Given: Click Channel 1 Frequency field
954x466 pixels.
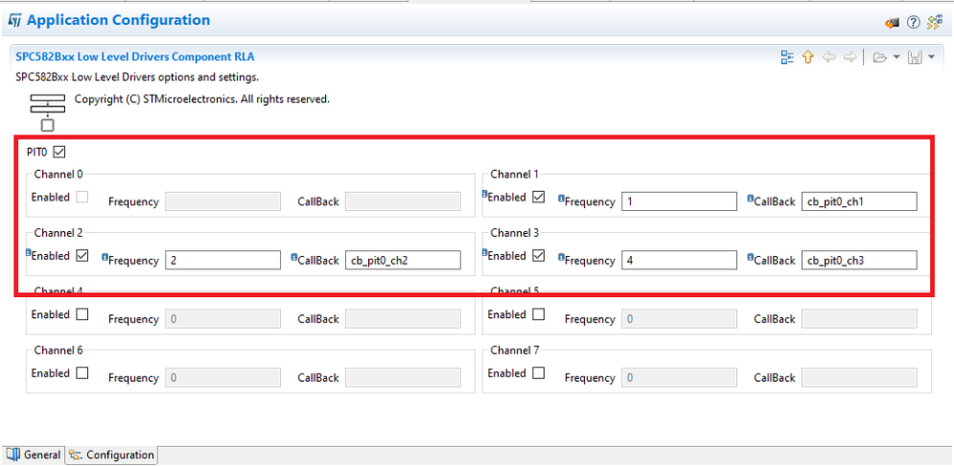Looking at the screenshot, I should (x=679, y=201).
